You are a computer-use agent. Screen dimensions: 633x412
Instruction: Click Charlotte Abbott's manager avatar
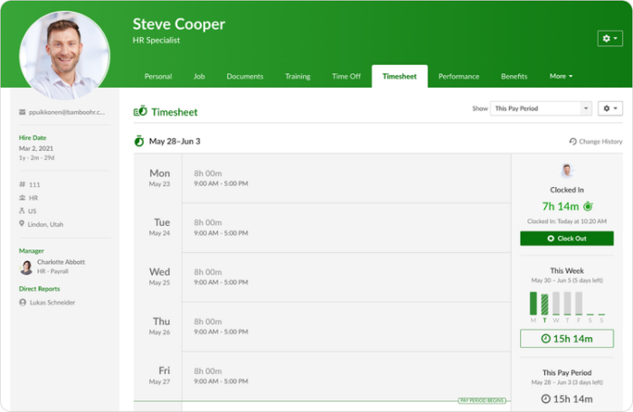pos(26,267)
